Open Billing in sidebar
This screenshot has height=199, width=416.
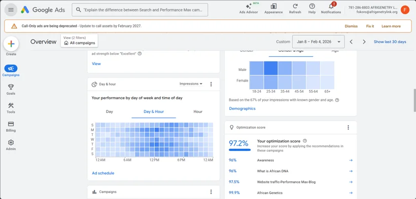pyautogui.click(x=11, y=127)
